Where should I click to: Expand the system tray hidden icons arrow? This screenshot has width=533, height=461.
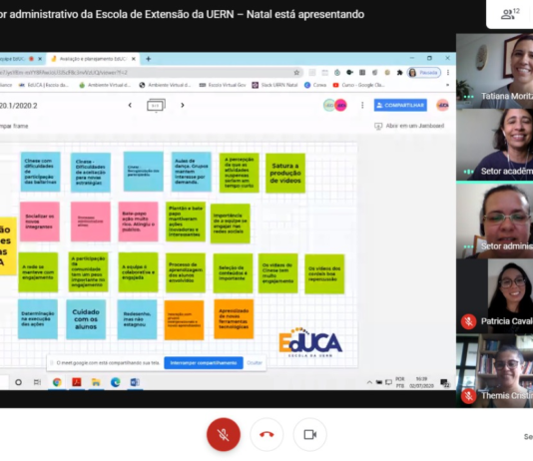point(369,382)
